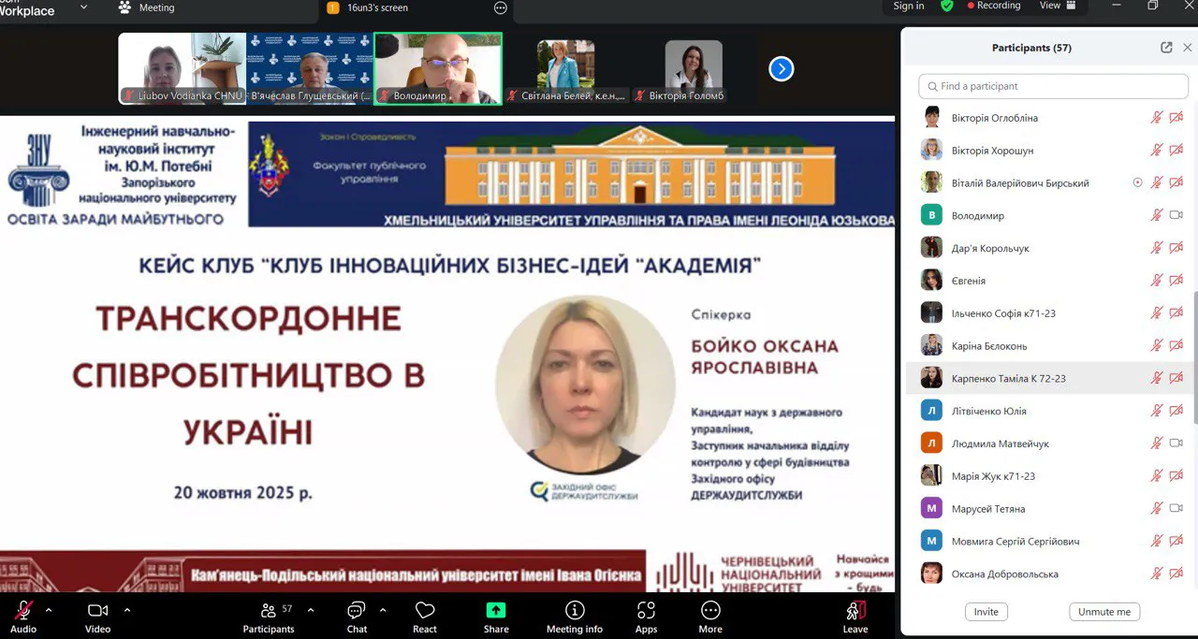This screenshot has height=639, width=1198.
Task: Click the Leave meeting icon
Action: pyautogui.click(x=855, y=611)
